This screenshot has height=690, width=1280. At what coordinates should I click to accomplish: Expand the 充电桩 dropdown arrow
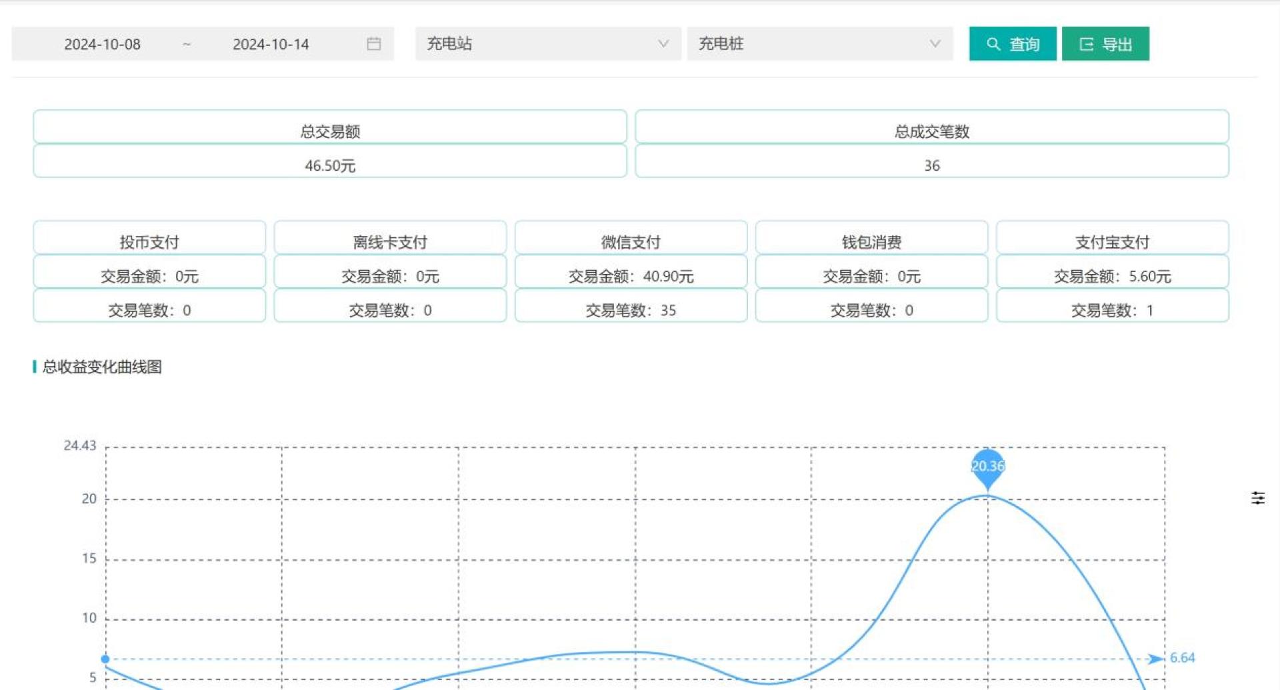935,44
